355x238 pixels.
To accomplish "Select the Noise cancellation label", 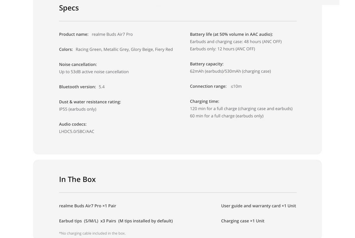I will (x=78, y=65).
